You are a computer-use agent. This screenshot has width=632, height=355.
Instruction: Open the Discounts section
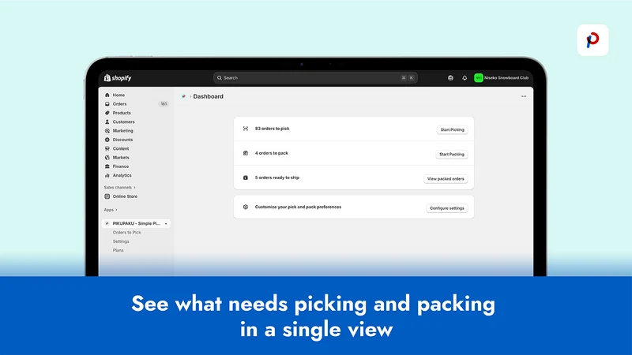(122, 140)
